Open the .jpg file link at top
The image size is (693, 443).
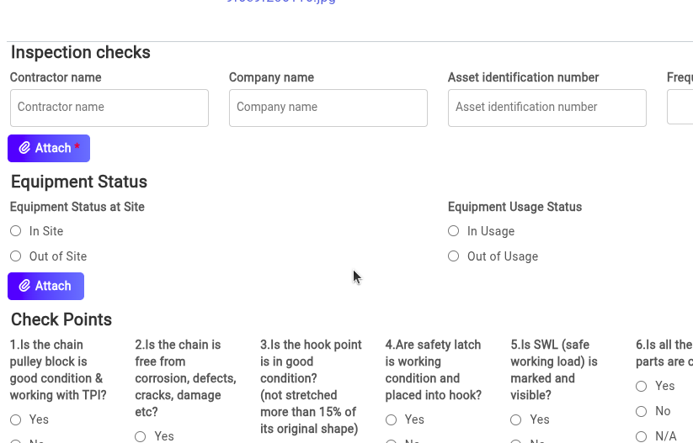coord(281,2)
